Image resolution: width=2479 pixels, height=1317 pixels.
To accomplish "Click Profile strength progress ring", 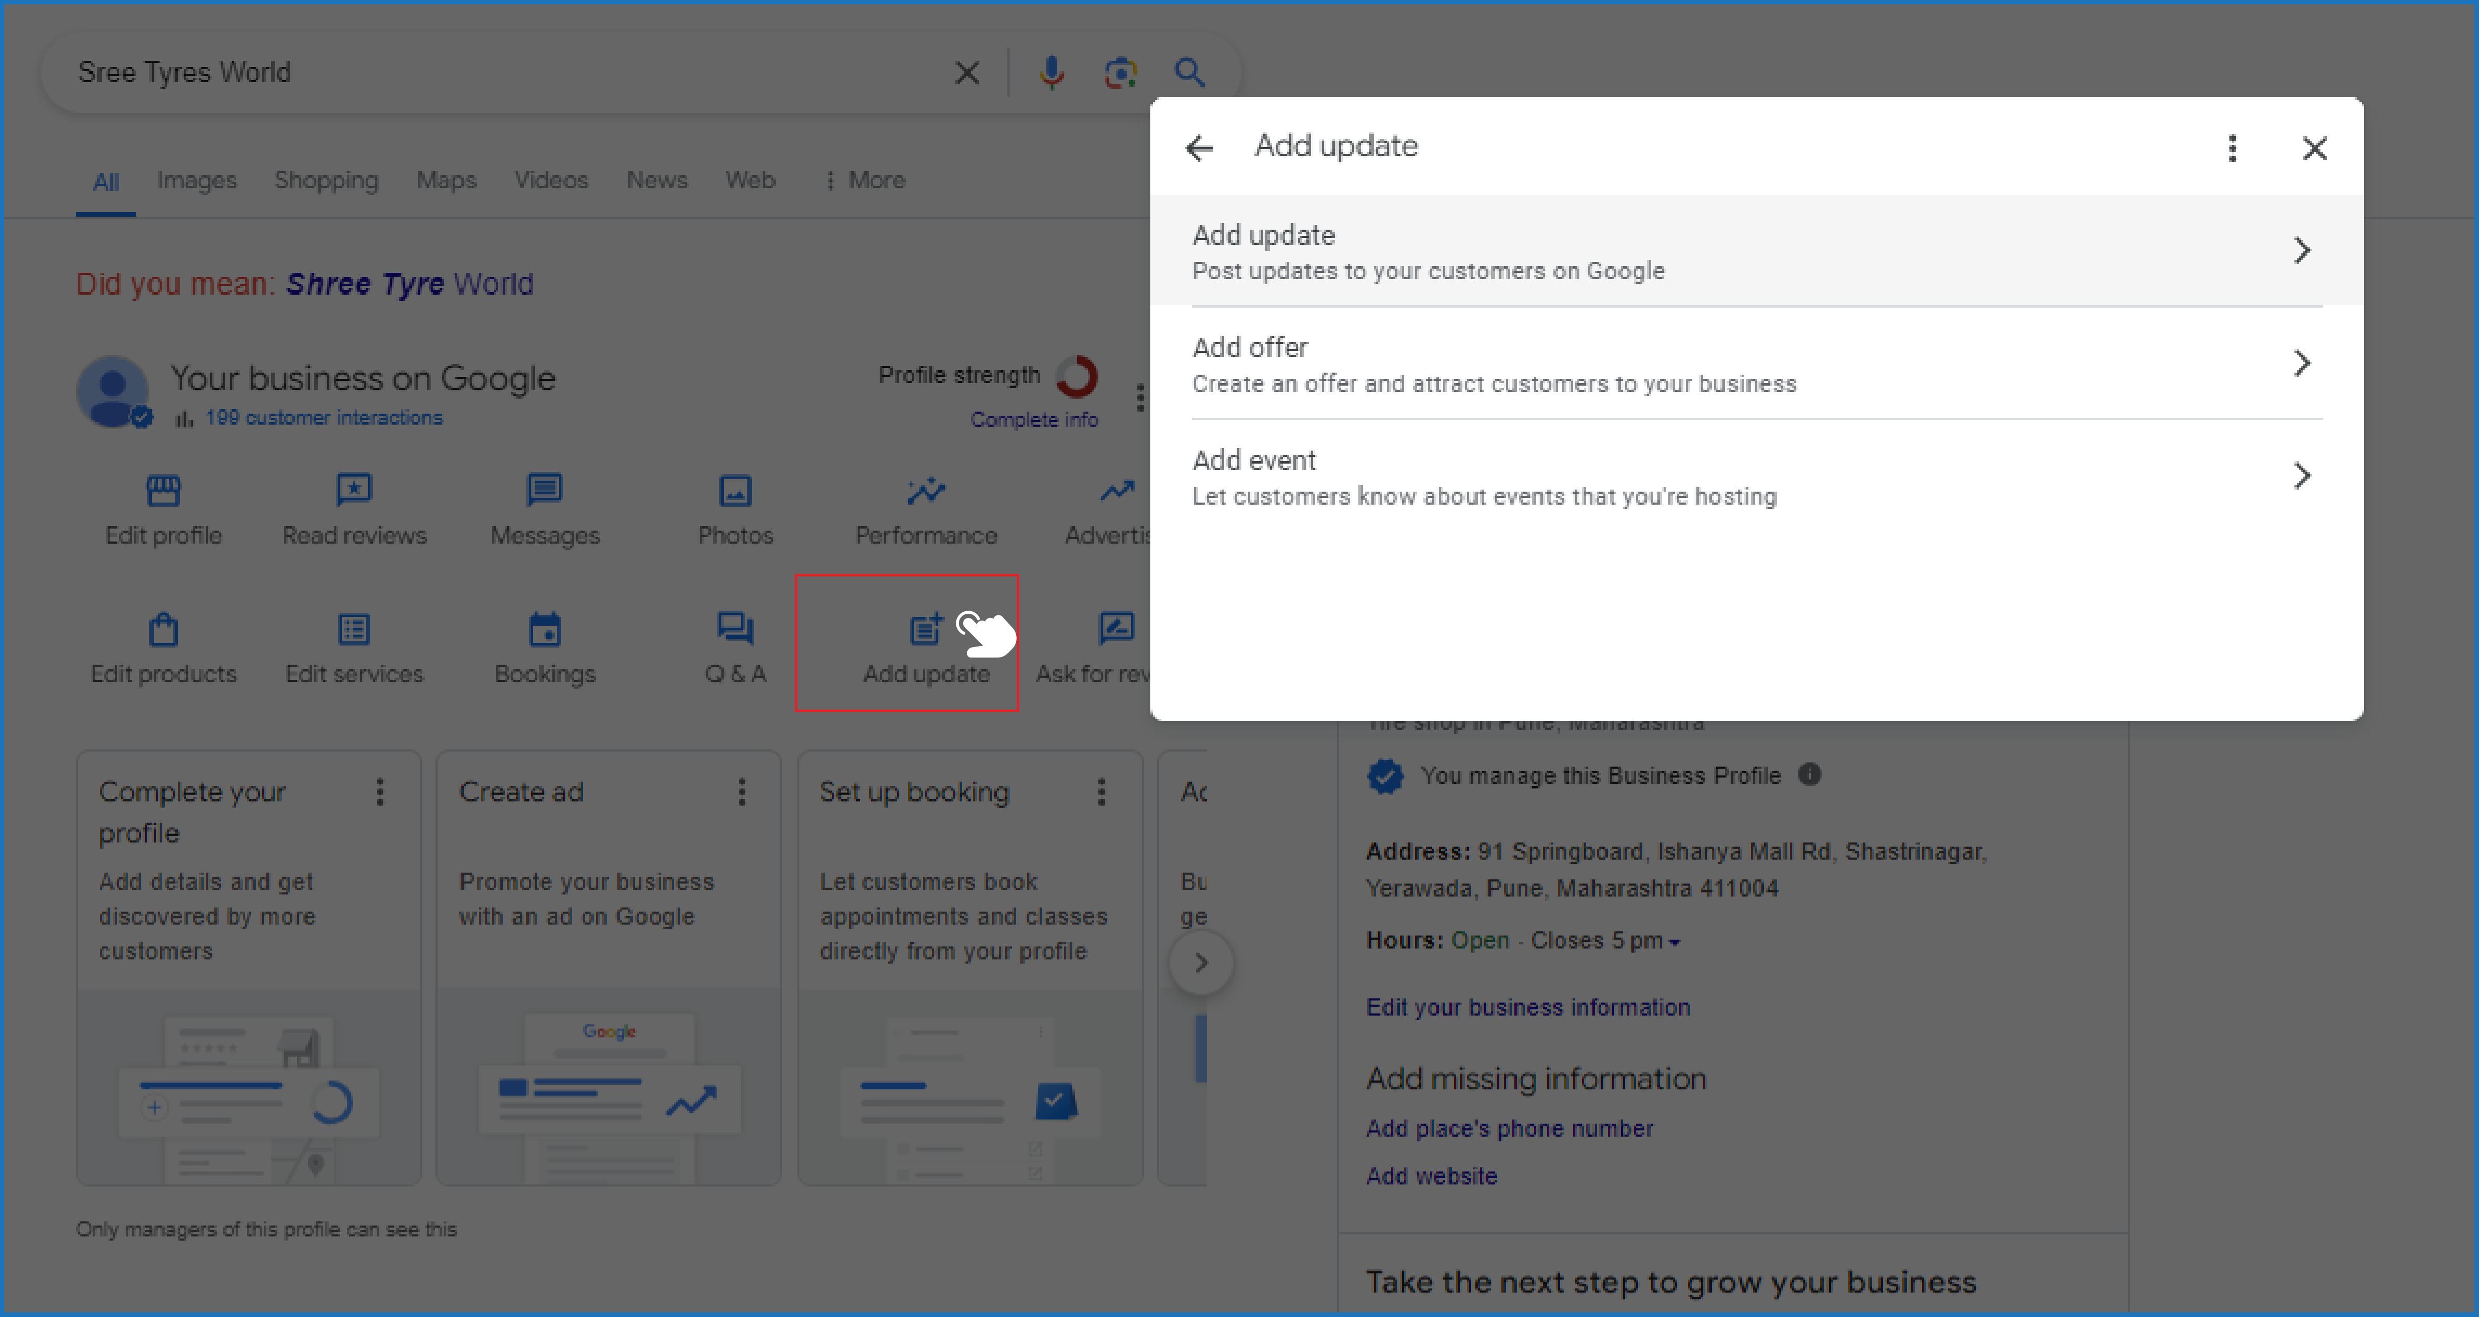I will (x=1077, y=376).
